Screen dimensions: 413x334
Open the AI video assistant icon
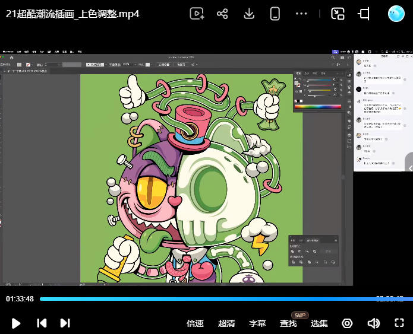click(197, 14)
